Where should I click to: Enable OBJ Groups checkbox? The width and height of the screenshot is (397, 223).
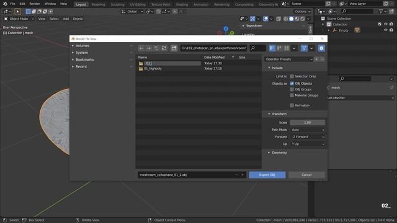(292, 89)
